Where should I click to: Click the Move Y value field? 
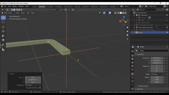[x=33, y=80]
